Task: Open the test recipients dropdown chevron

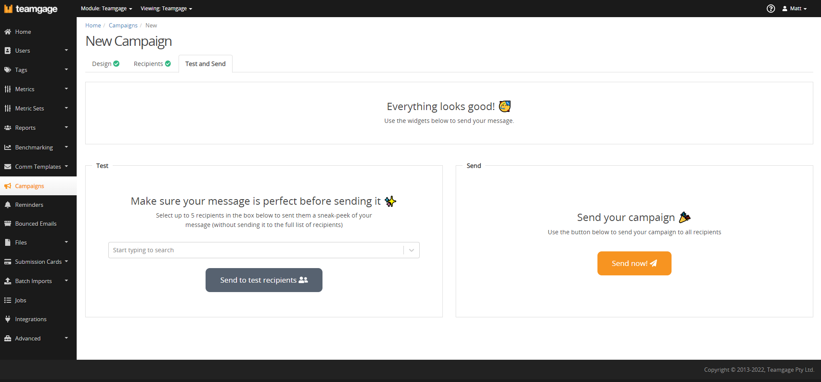Action: [412, 250]
